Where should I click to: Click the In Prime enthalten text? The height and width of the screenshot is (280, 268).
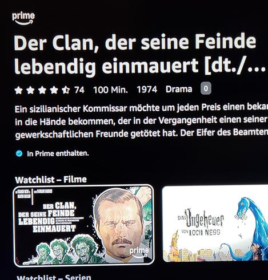pos(58,153)
